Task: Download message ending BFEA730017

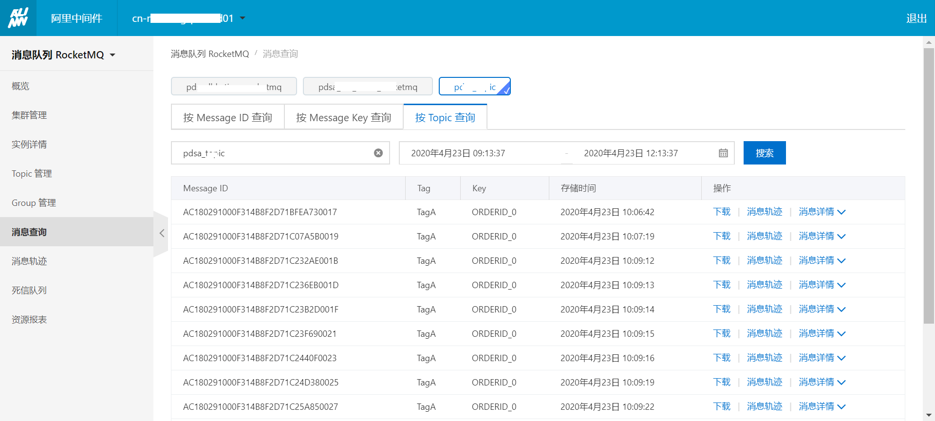Action: tap(722, 212)
